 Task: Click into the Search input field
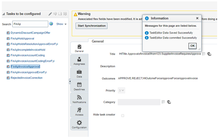click(30, 24)
